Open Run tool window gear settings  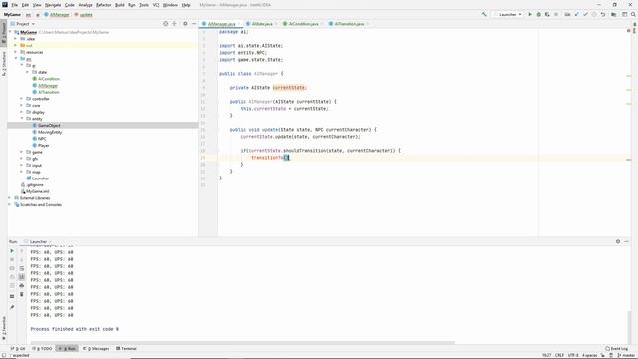(618, 241)
